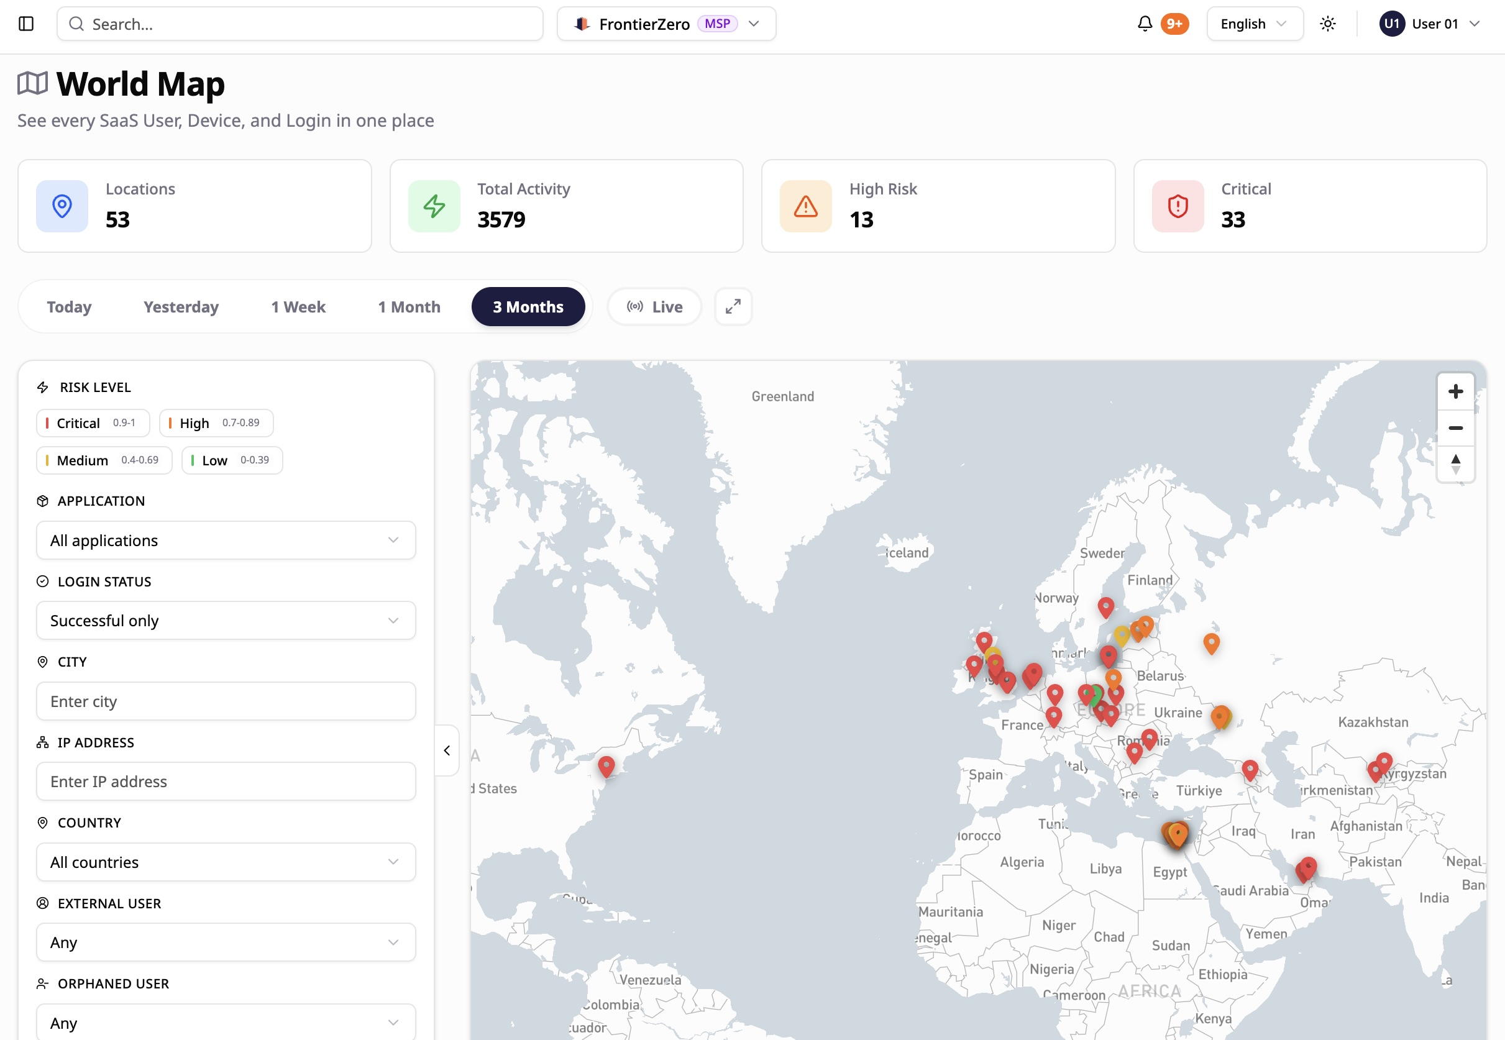This screenshot has height=1040, width=1505.
Task: Zoom in on the map
Action: pos(1455,391)
